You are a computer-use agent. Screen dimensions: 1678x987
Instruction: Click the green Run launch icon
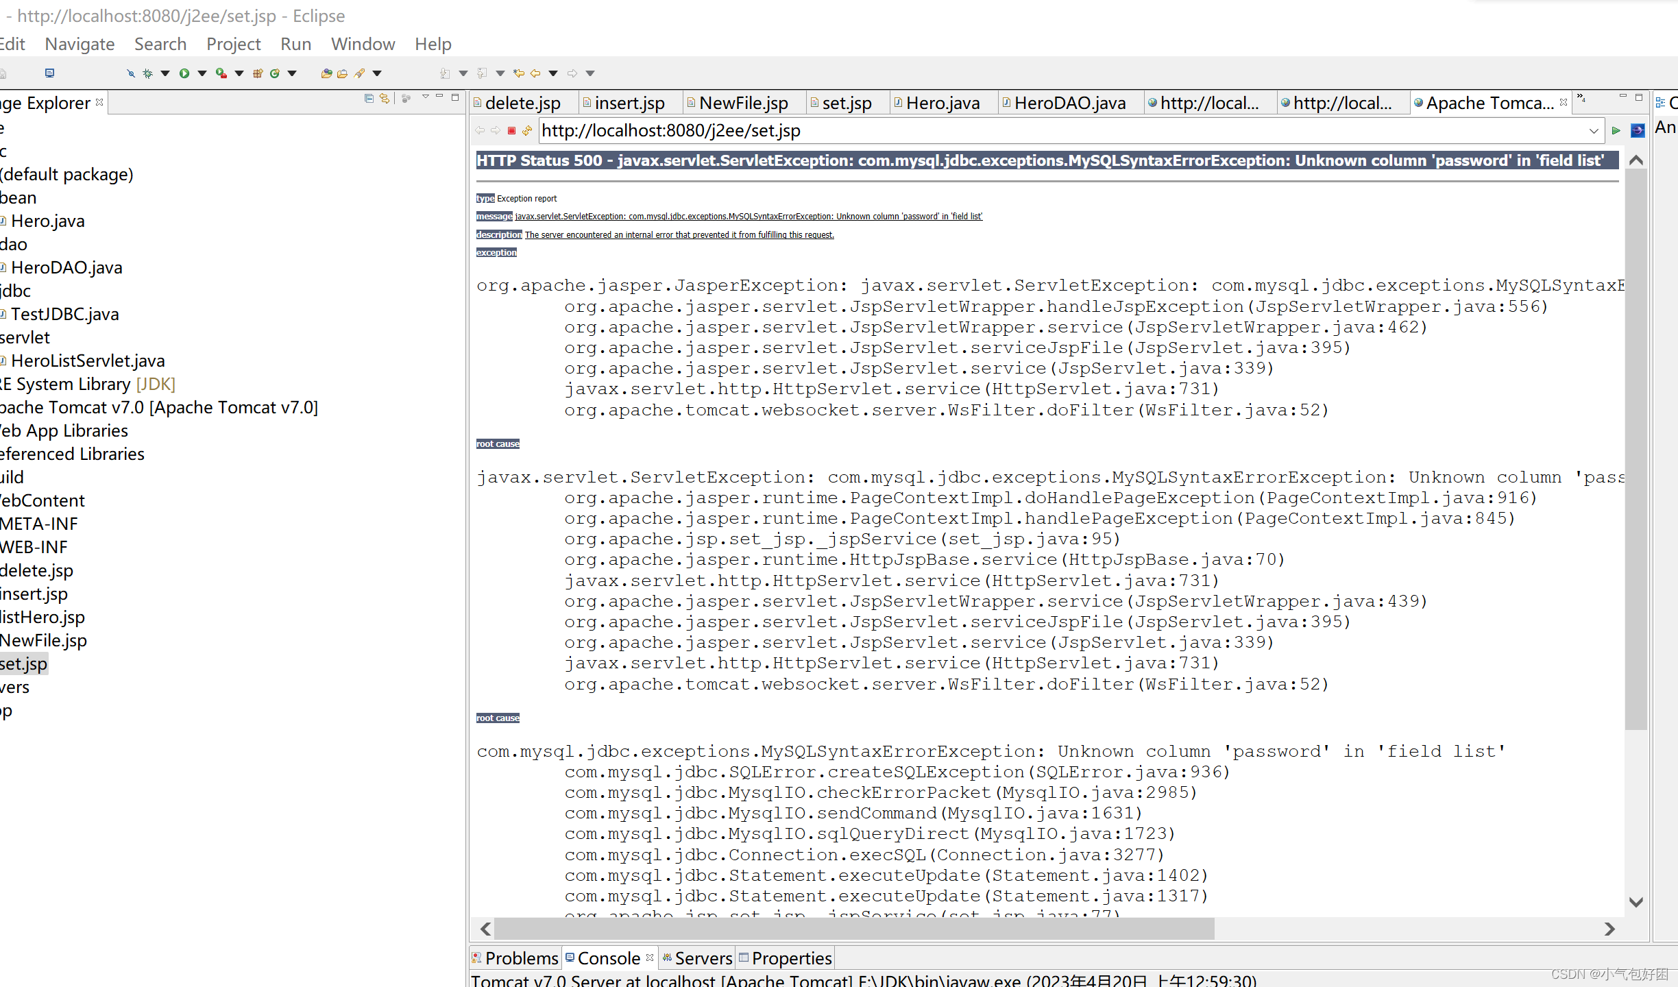[x=184, y=73]
